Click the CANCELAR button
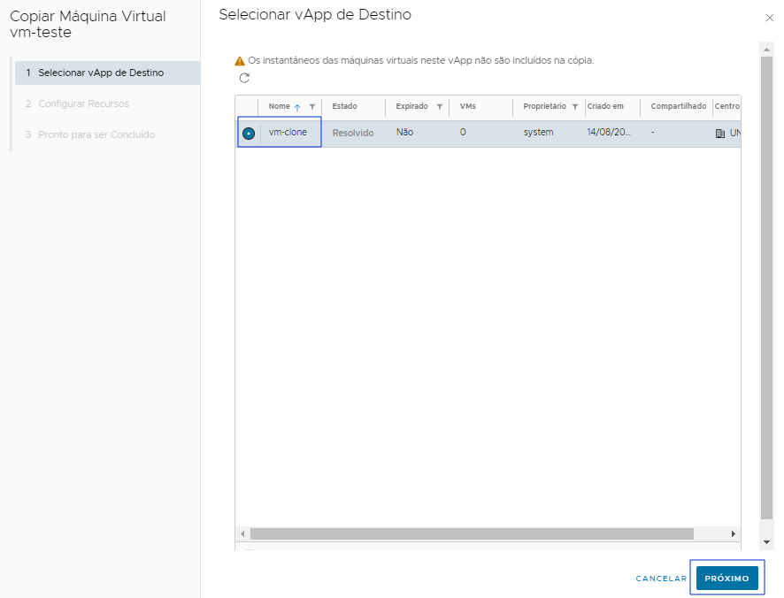The width and height of the screenshot is (784, 598). point(661,579)
